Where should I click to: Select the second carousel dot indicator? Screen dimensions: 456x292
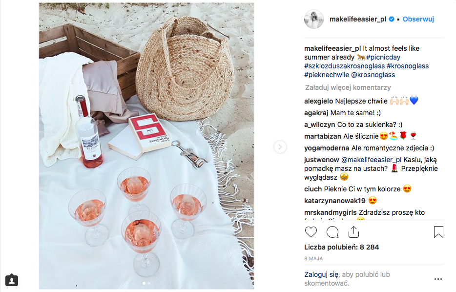149,283
